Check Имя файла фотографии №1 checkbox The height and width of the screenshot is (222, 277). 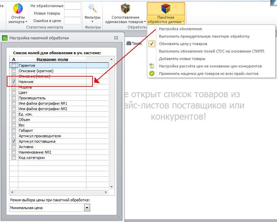(x=14, y=103)
